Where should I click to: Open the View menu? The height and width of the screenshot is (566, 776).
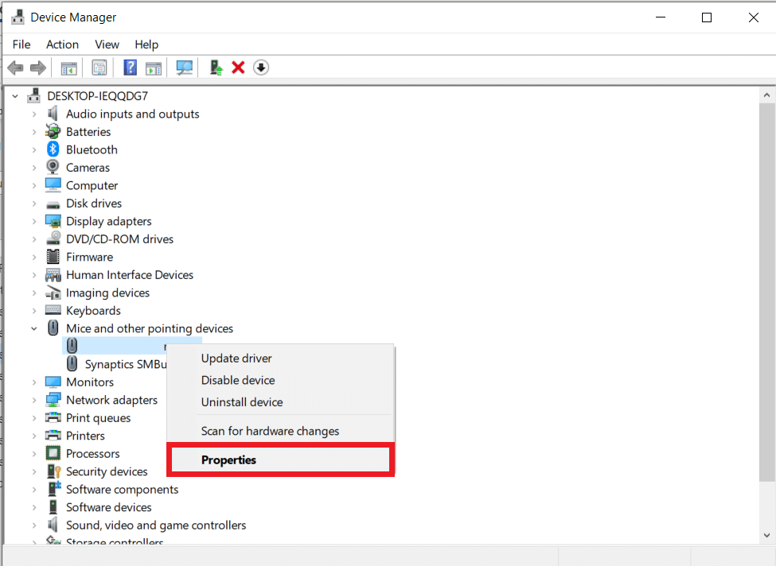107,45
